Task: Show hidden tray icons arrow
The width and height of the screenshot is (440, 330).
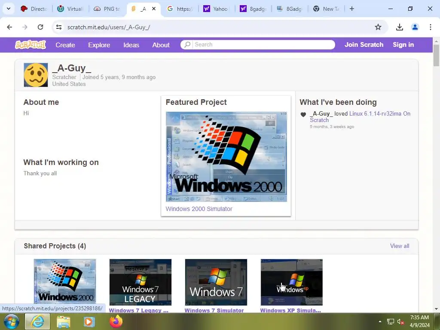Action: pyautogui.click(x=380, y=321)
